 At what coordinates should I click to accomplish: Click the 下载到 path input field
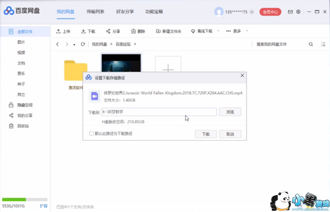tap(159, 112)
